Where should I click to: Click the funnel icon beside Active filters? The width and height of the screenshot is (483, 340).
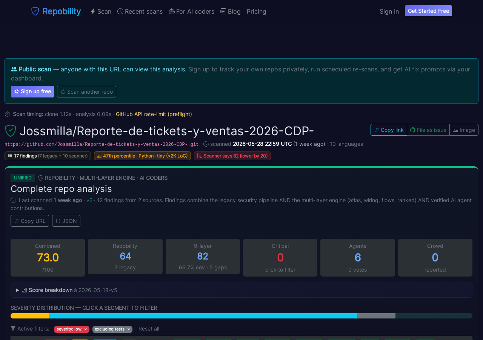point(13,329)
